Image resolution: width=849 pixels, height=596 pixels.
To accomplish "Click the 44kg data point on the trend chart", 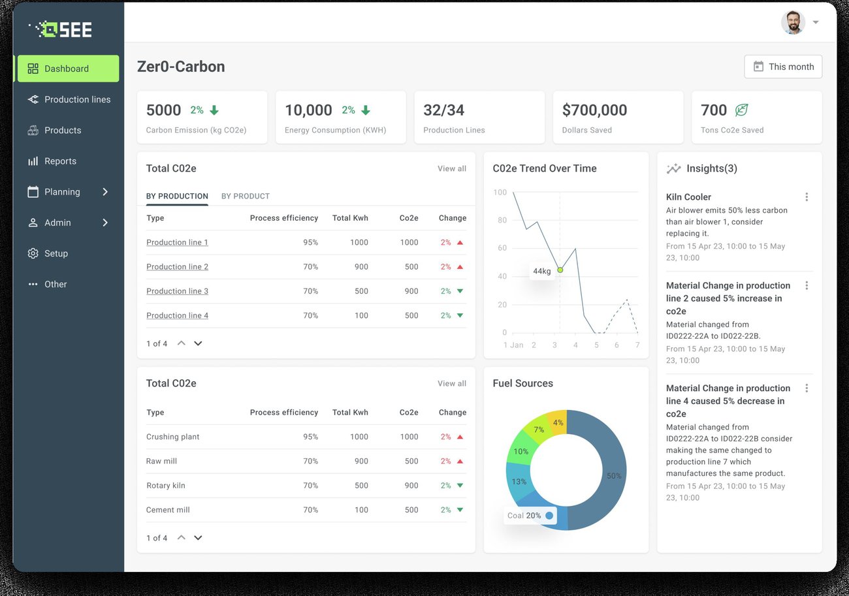I will [560, 270].
